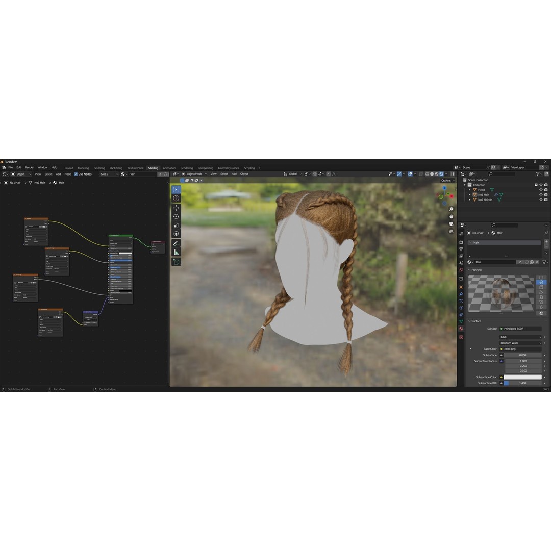Hide the Head object in viewport
551x551 pixels.
tap(541, 190)
